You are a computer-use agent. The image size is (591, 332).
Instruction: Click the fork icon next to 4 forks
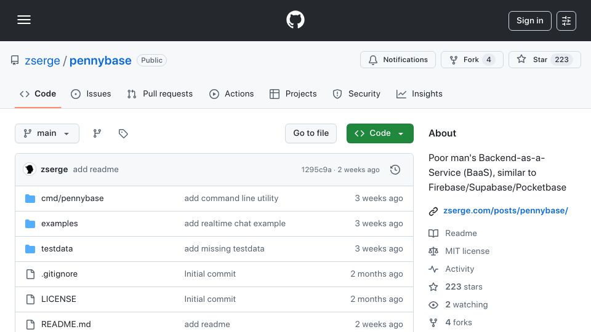pyautogui.click(x=433, y=323)
